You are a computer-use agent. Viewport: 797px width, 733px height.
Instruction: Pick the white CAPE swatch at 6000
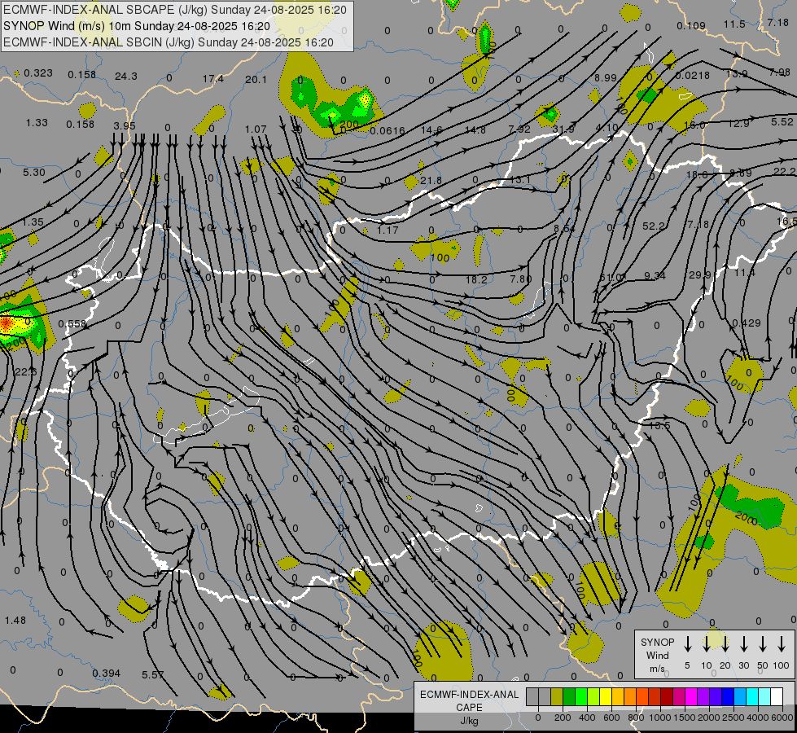point(777,697)
